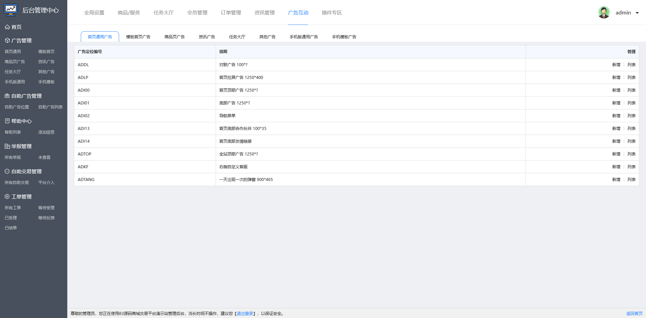Click 新增 in the ADLP row
Image resolution: width=646 pixels, height=318 pixels.
coord(616,78)
